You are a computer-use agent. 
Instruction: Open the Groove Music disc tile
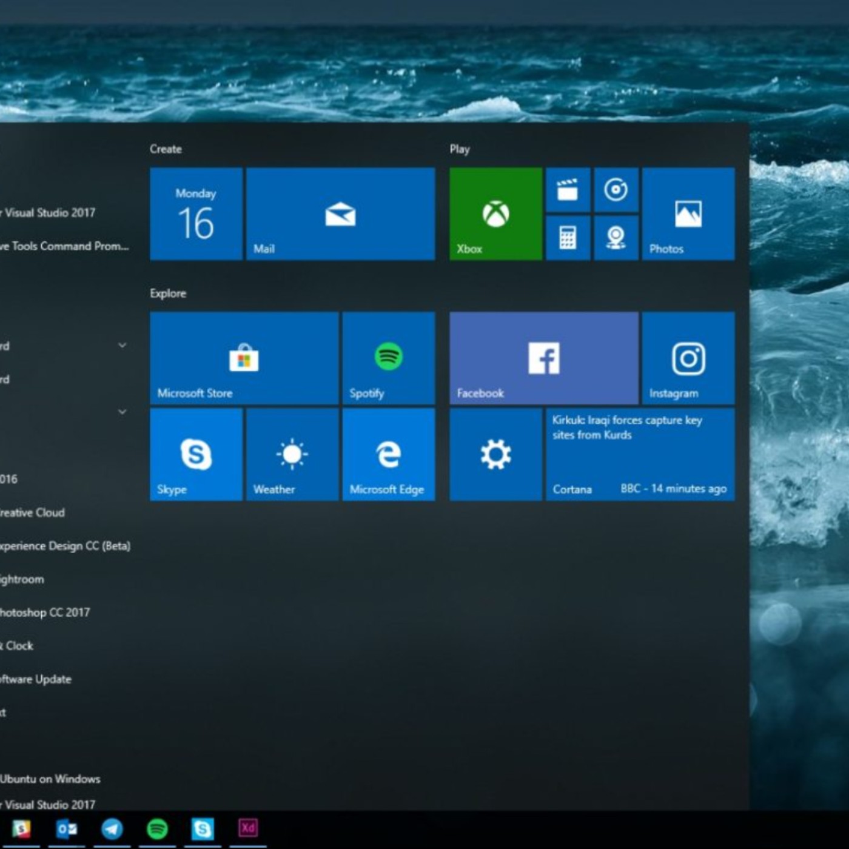coord(616,190)
